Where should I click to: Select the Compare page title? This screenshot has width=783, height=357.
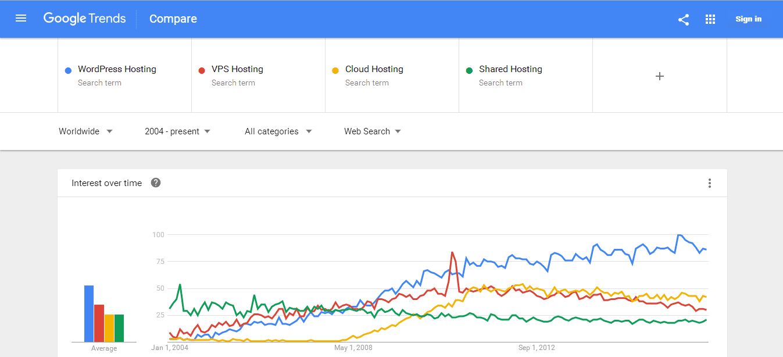point(173,19)
